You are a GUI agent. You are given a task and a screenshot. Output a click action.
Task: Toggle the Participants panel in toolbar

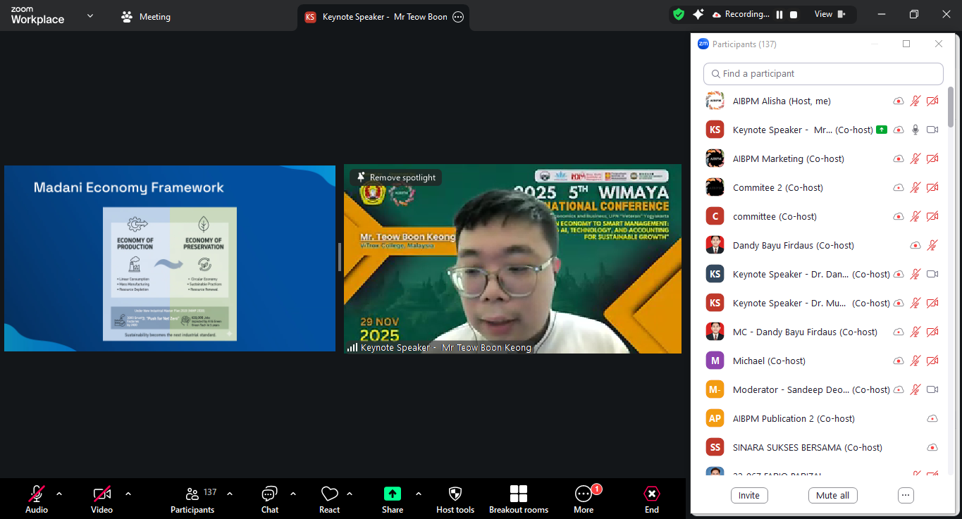coord(192,494)
